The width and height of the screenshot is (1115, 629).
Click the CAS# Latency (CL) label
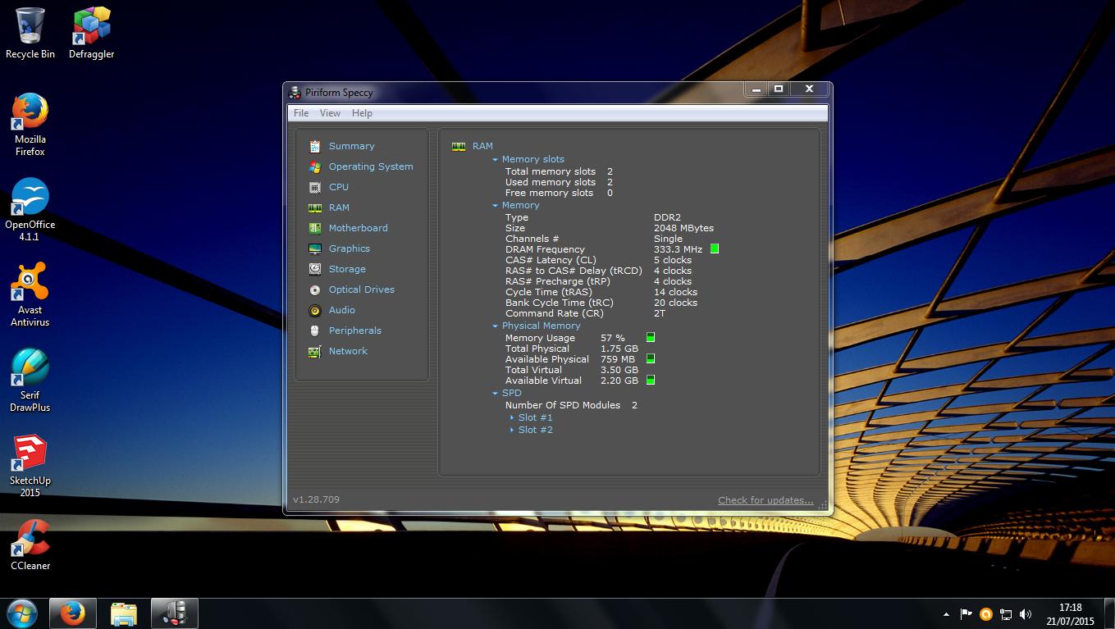click(551, 260)
